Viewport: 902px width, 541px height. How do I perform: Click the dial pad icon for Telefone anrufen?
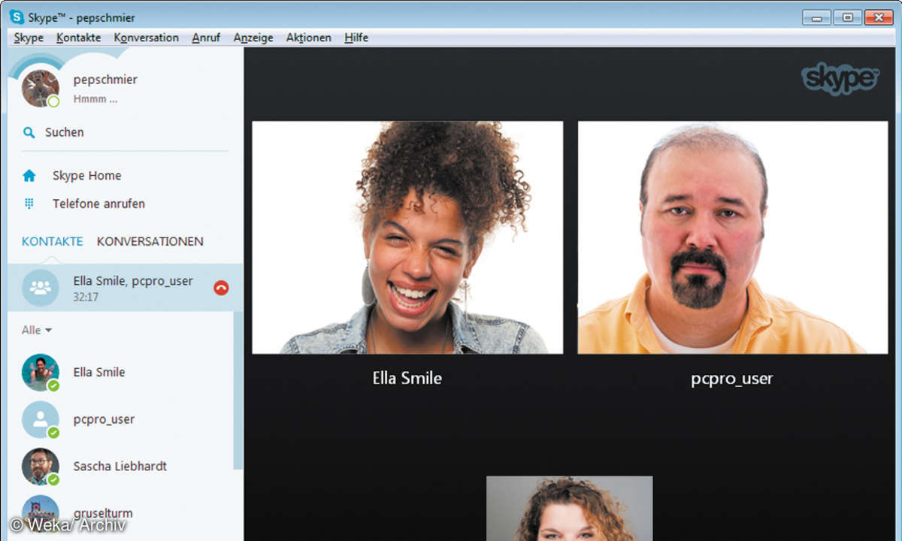pyautogui.click(x=29, y=204)
